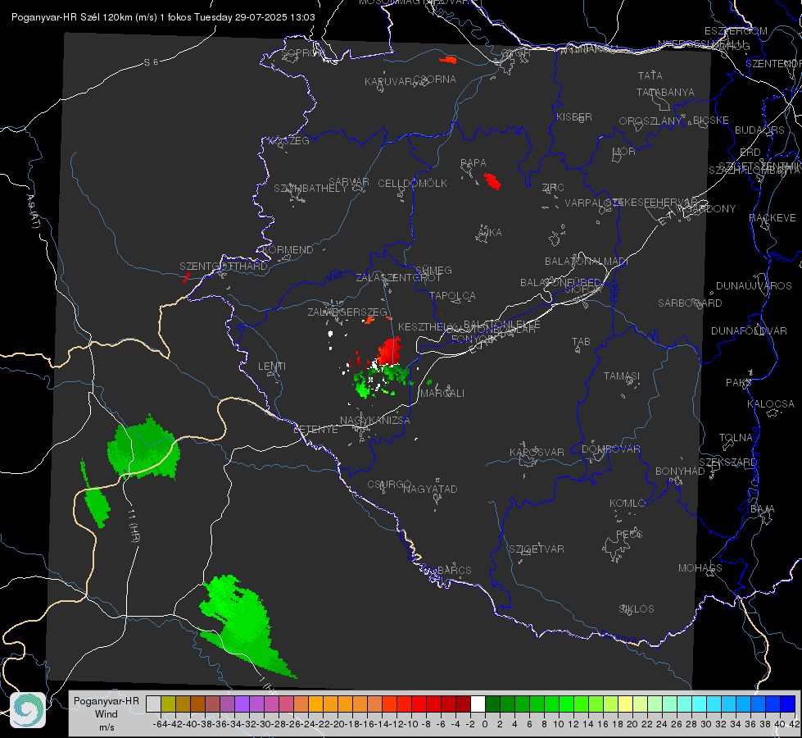The height and width of the screenshot is (738, 802).
Task: Click the DOMBOVAR city label
Action: coord(610,449)
